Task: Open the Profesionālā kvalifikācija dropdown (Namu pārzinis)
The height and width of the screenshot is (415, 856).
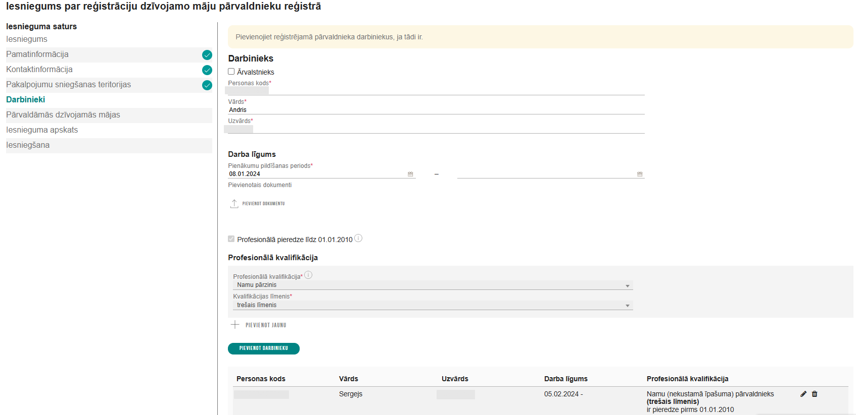Action: pyautogui.click(x=433, y=285)
